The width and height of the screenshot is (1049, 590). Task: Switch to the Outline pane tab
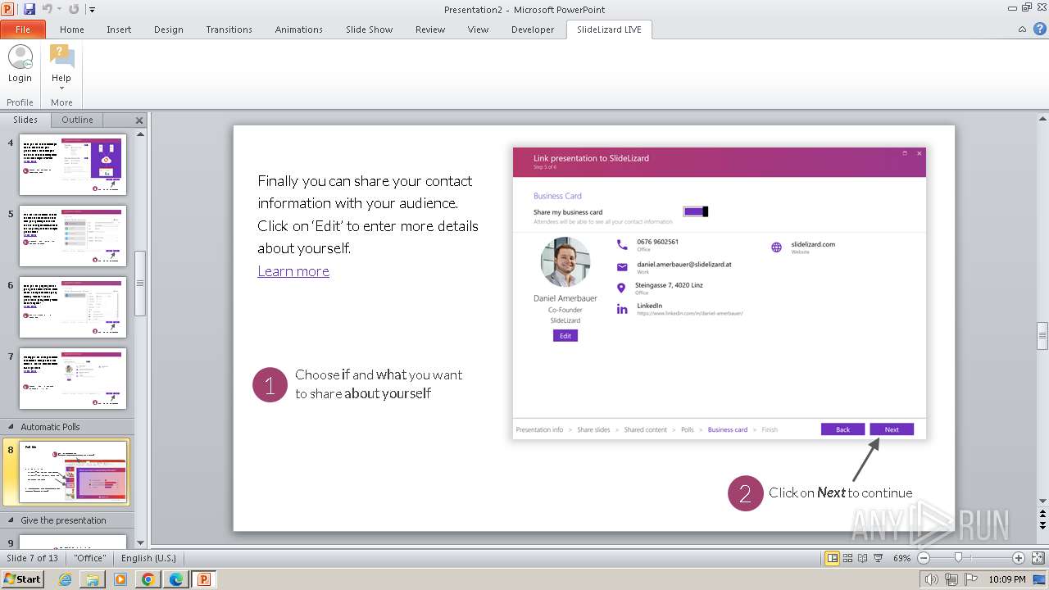tap(77, 120)
